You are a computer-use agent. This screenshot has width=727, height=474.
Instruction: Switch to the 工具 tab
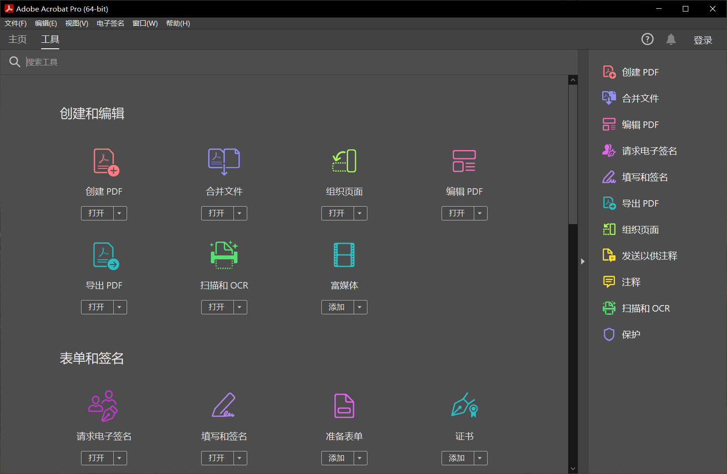coord(50,40)
